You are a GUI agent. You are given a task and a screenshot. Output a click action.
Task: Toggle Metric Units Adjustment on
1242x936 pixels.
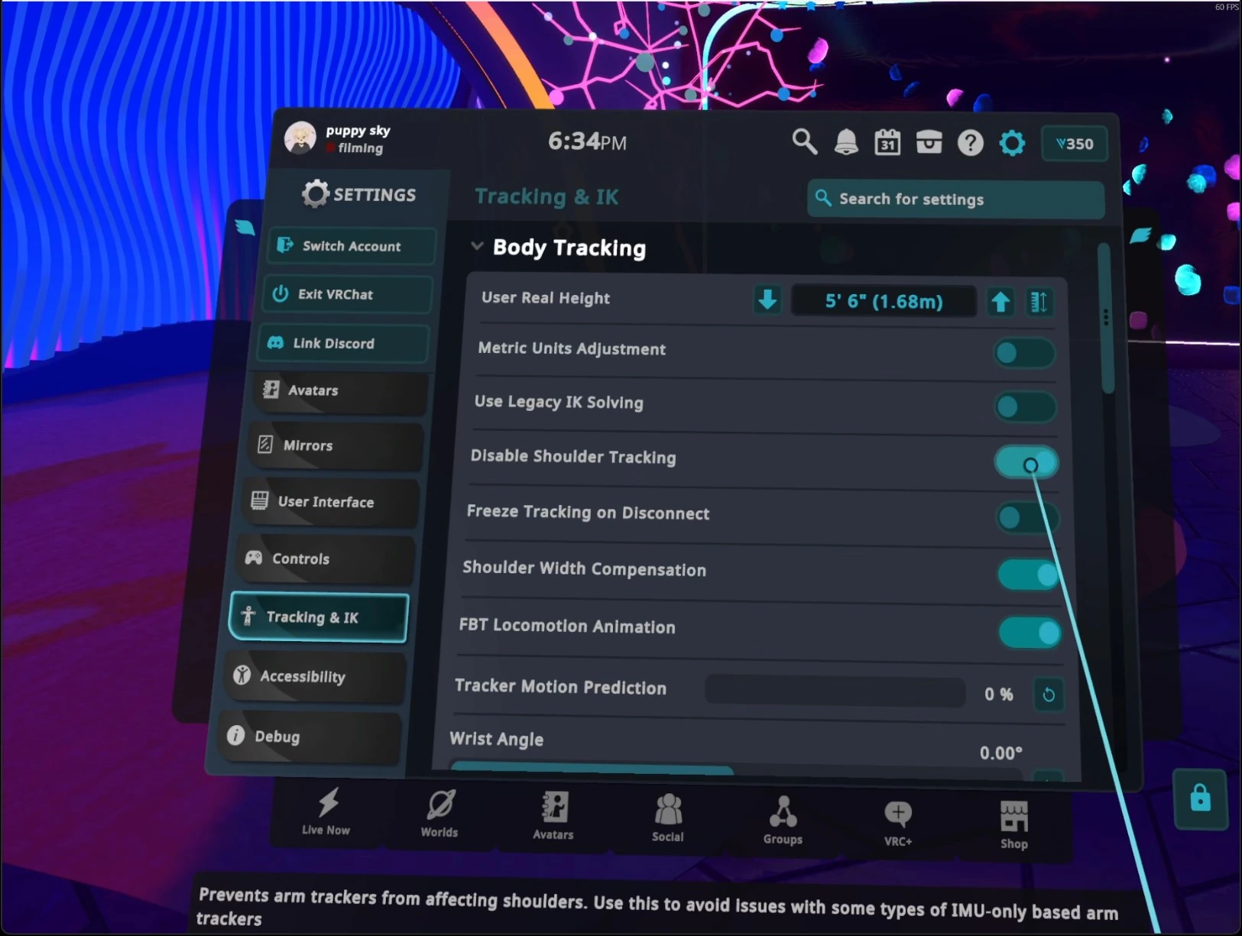pos(1024,353)
